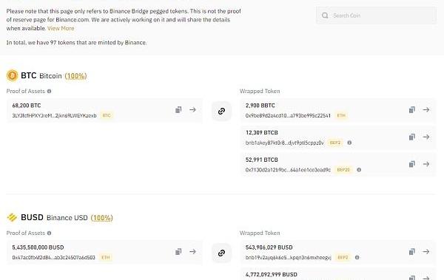444x280 pixels.
Task: Click the BTC chain link icon
Action: tap(221, 111)
